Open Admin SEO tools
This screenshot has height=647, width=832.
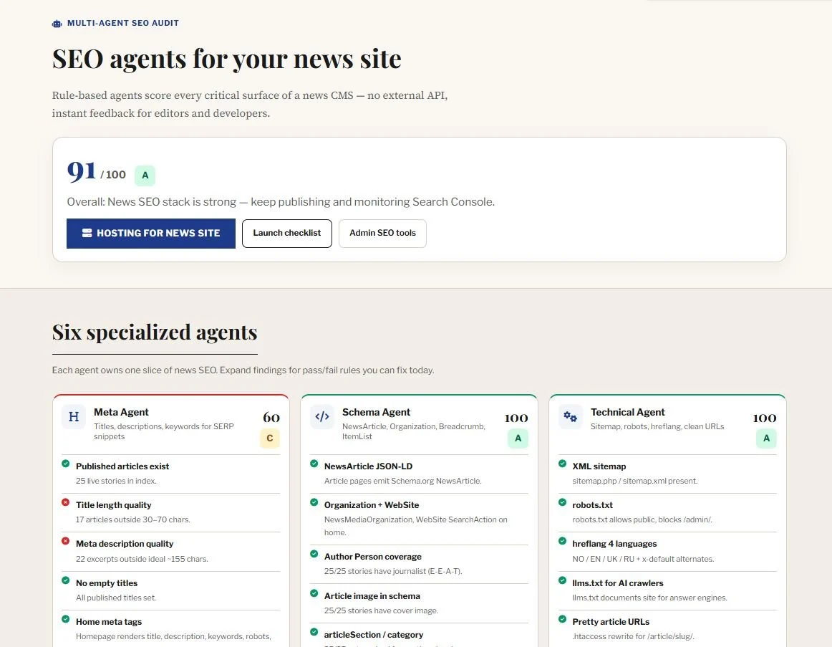click(x=382, y=234)
